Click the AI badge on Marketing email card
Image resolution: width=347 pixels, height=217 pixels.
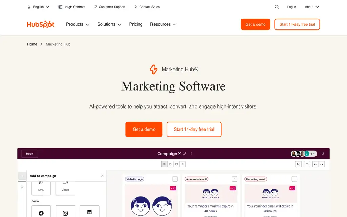[x=292, y=188]
